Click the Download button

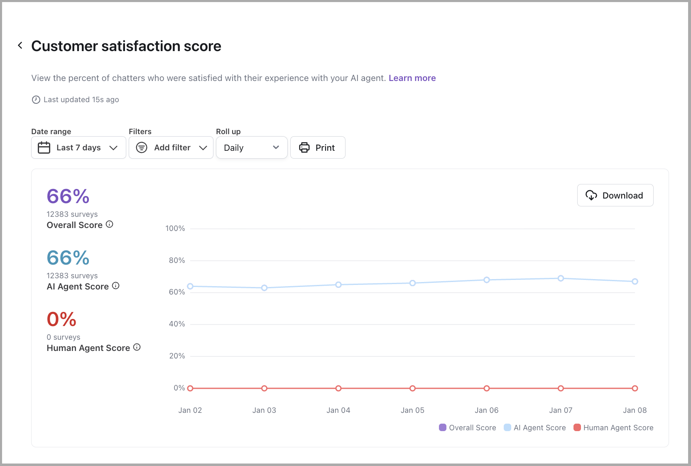point(615,195)
